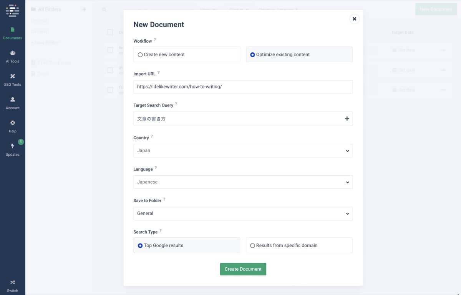Viewport: 461px width, 295px height.
Task: Expand Save to Folder dropdown
Action: [243, 213]
